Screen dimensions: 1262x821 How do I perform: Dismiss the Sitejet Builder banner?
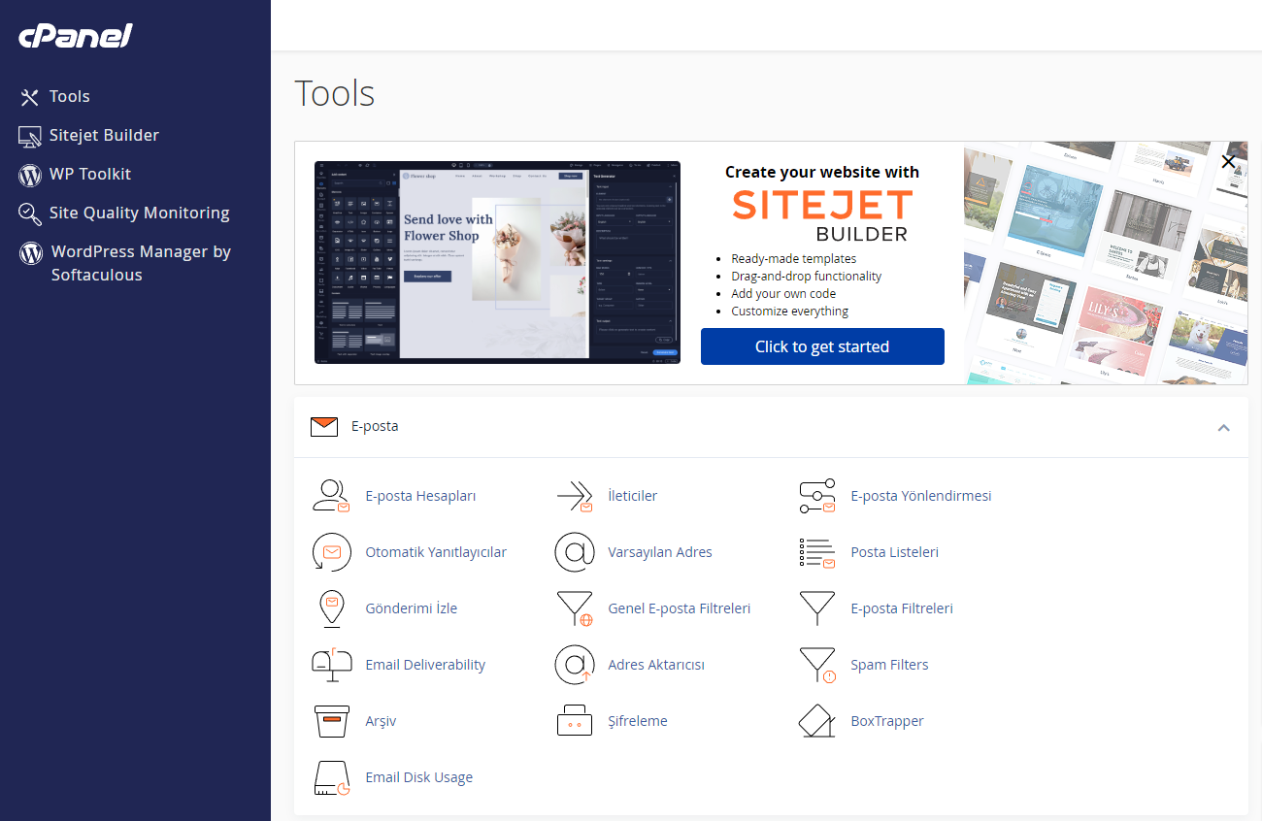coord(1228,161)
